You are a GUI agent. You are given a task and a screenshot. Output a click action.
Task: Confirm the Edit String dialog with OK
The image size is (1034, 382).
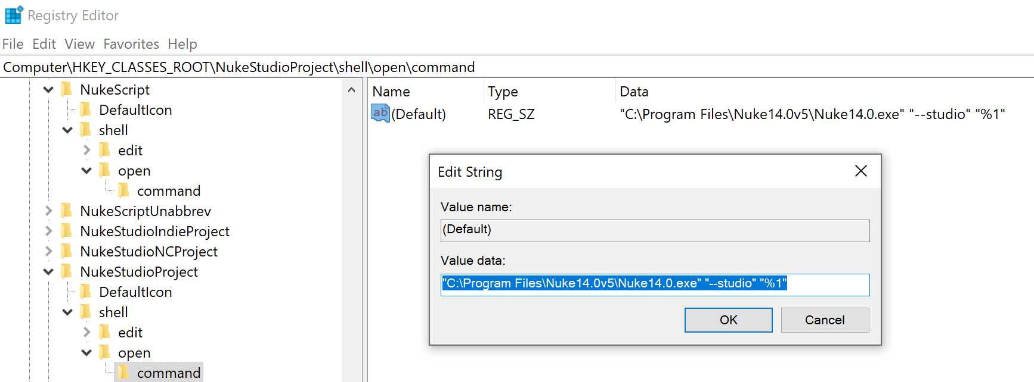coord(728,320)
